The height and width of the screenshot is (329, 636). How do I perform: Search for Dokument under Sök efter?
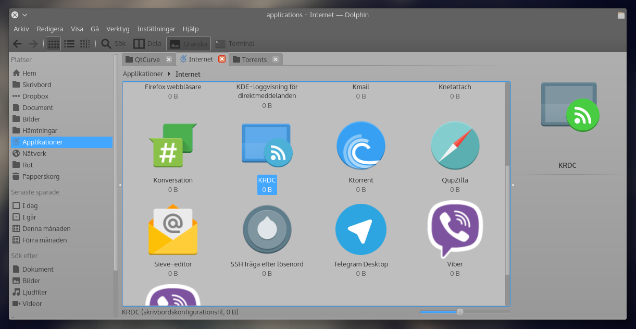(x=61, y=270)
